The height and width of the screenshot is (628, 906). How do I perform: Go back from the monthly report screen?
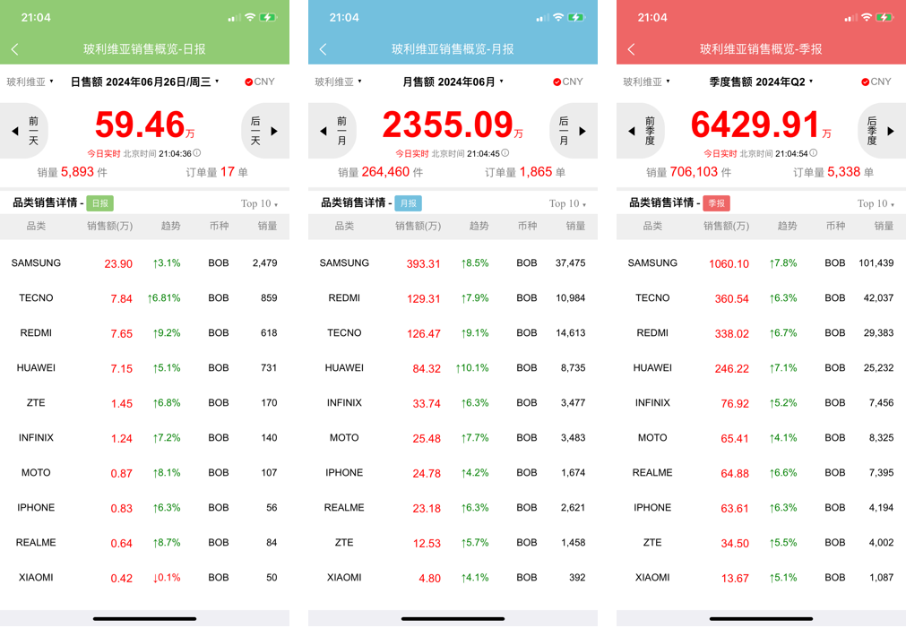[323, 49]
